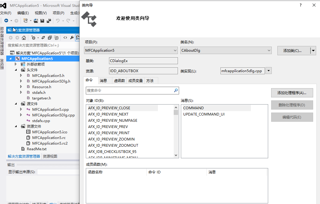This screenshot has width=320, height=204.
Task: Expand the MFCApplication5Dlg.h node
Action: tap(21, 81)
